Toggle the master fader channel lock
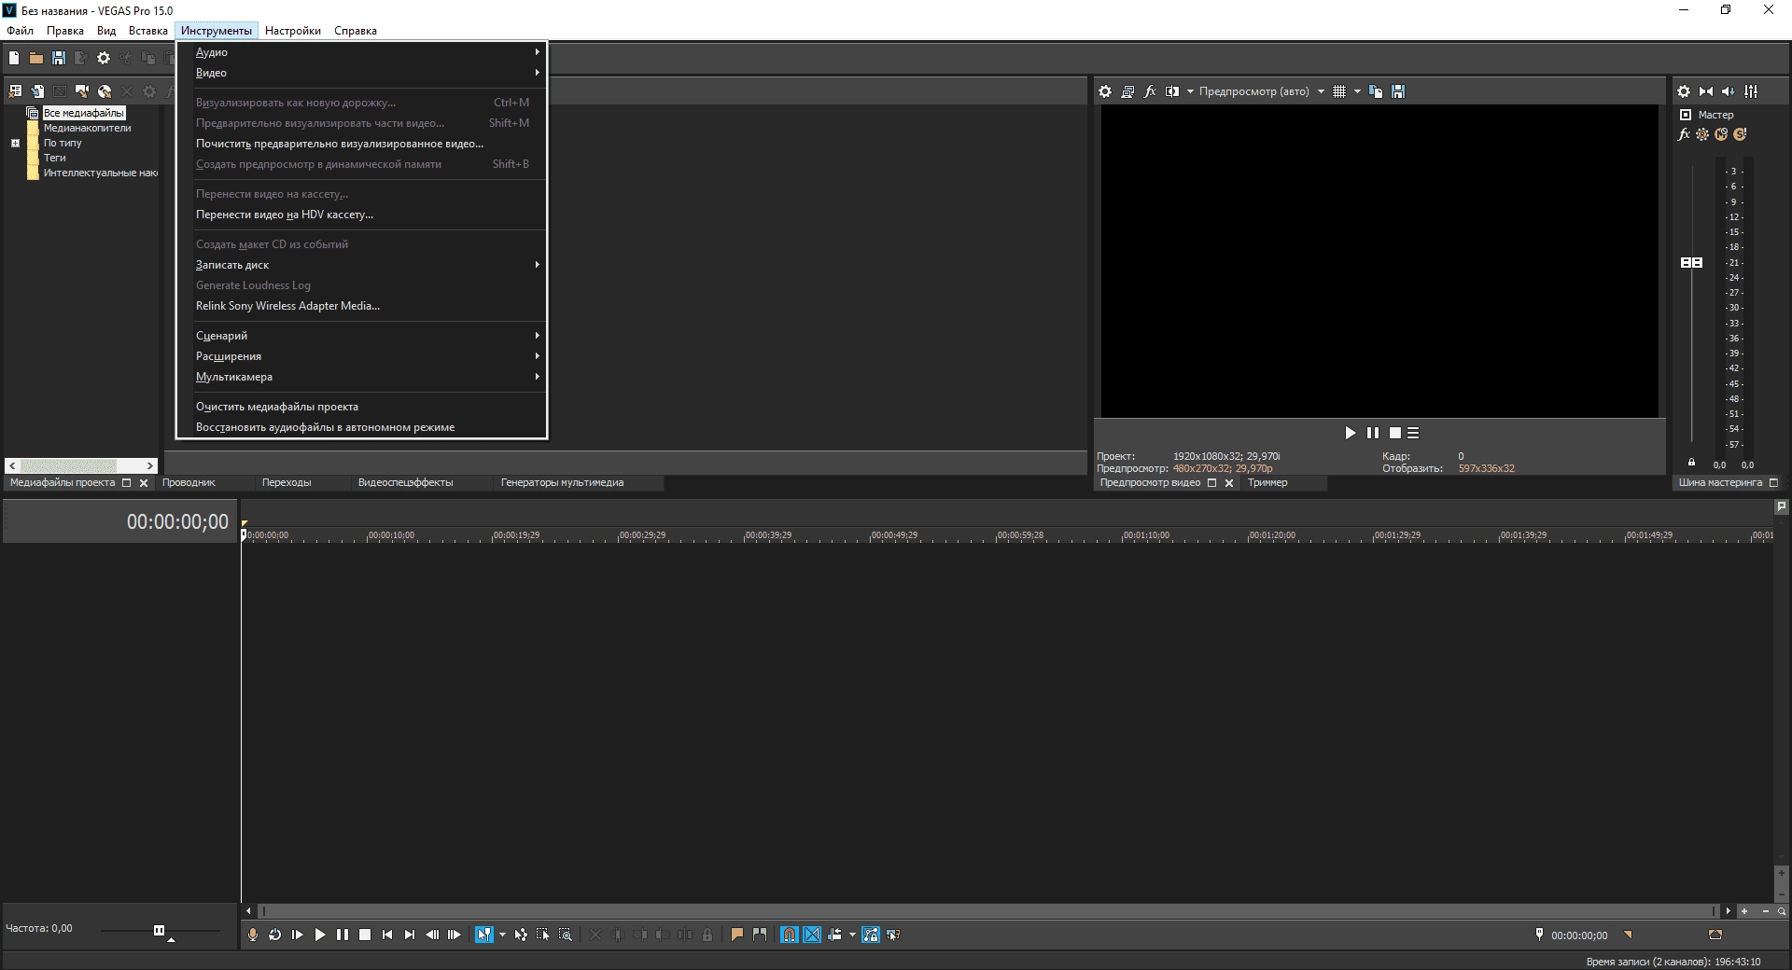Image resolution: width=1792 pixels, height=970 pixels. click(x=1691, y=463)
